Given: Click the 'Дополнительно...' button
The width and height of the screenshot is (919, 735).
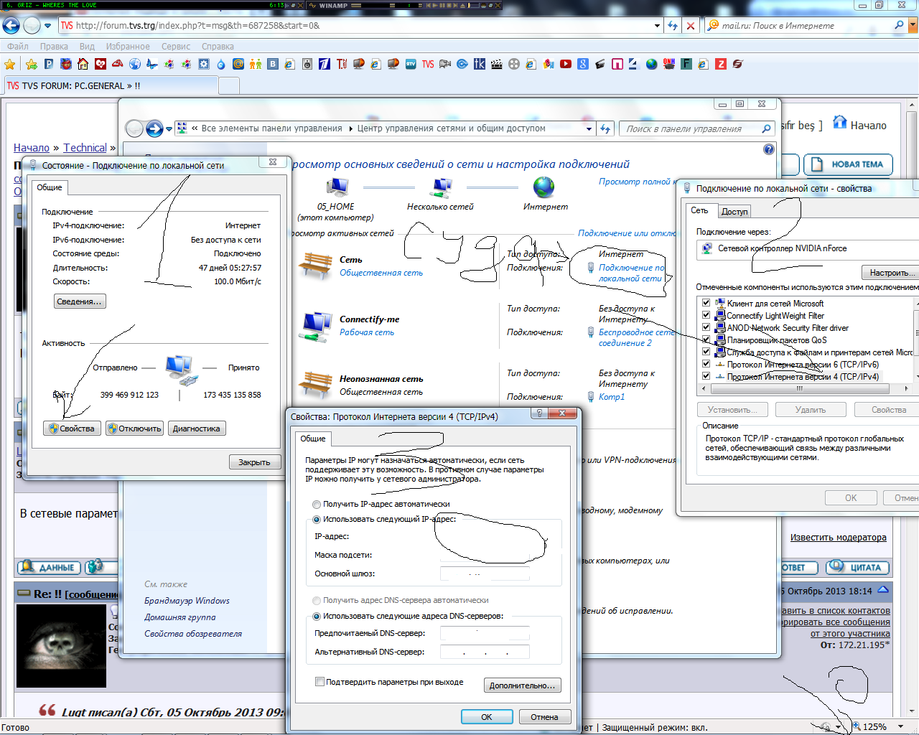Looking at the screenshot, I should (522, 685).
